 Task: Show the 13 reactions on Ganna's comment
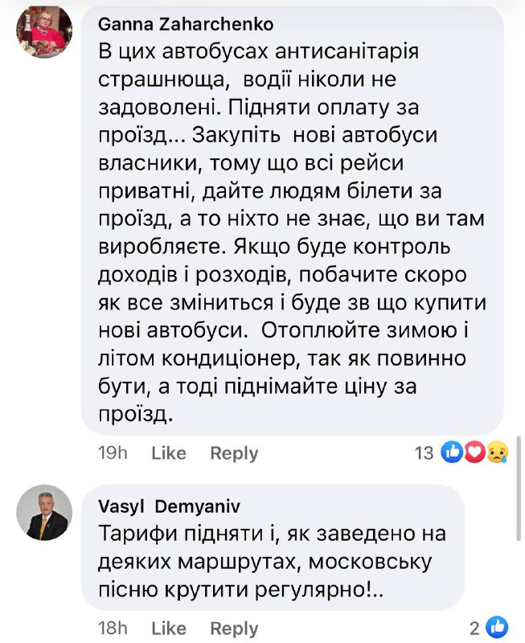(424, 453)
